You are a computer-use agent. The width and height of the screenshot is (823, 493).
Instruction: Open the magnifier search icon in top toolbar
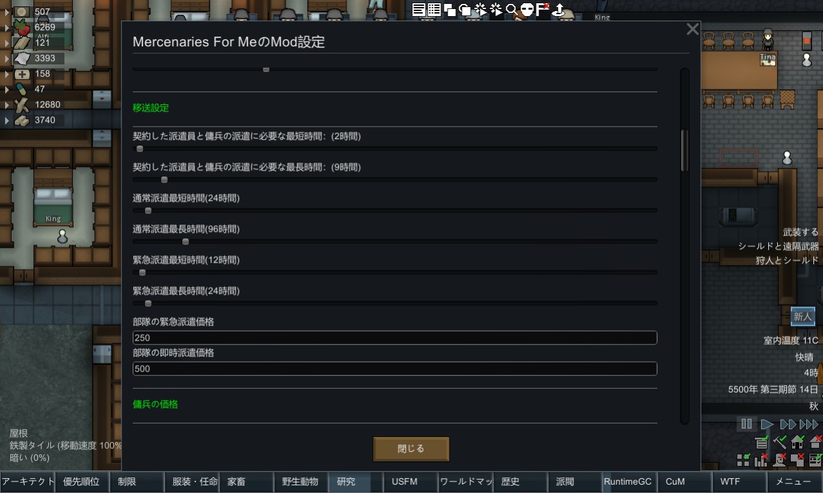[512, 9]
